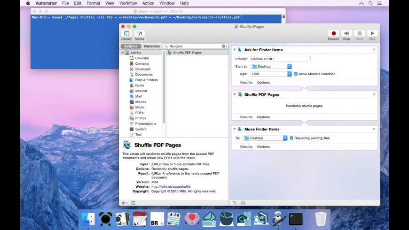The width and height of the screenshot is (409, 230).
Task: Select the Developer library category
Action: tap(143, 69)
